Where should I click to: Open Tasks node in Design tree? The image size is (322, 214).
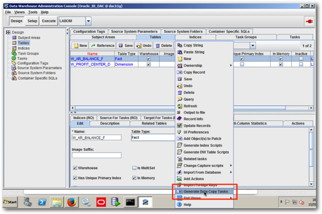point(23,58)
